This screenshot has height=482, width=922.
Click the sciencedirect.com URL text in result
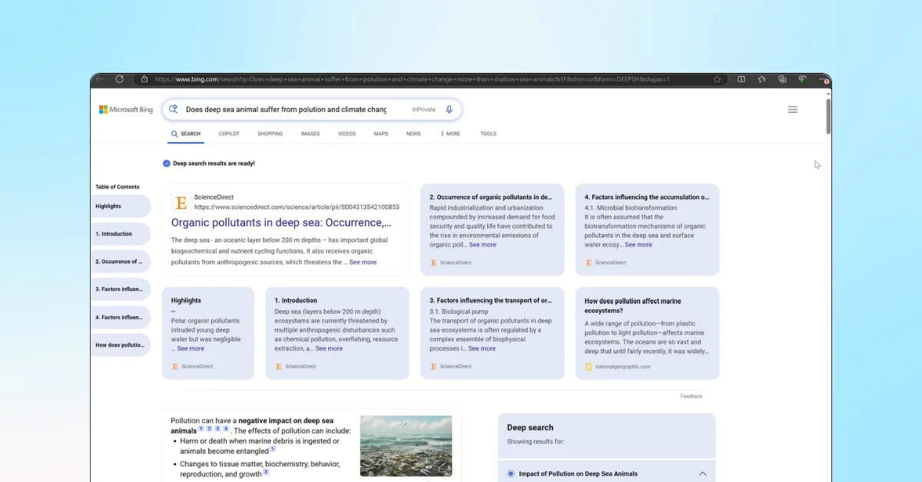pyautogui.click(x=297, y=207)
